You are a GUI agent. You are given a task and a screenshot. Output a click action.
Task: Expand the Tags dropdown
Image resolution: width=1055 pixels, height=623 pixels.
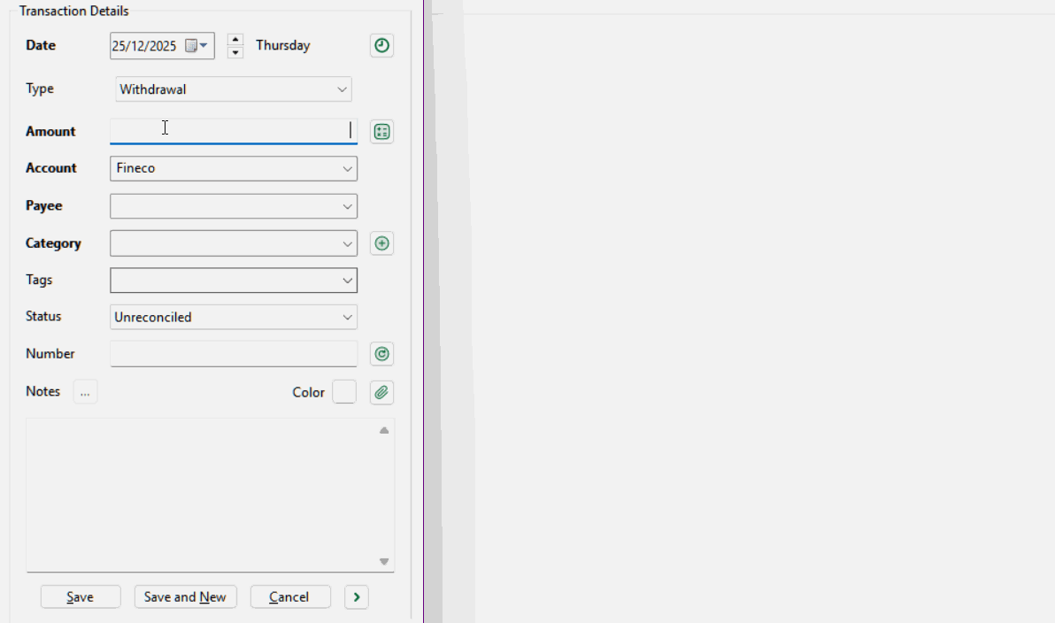347,280
